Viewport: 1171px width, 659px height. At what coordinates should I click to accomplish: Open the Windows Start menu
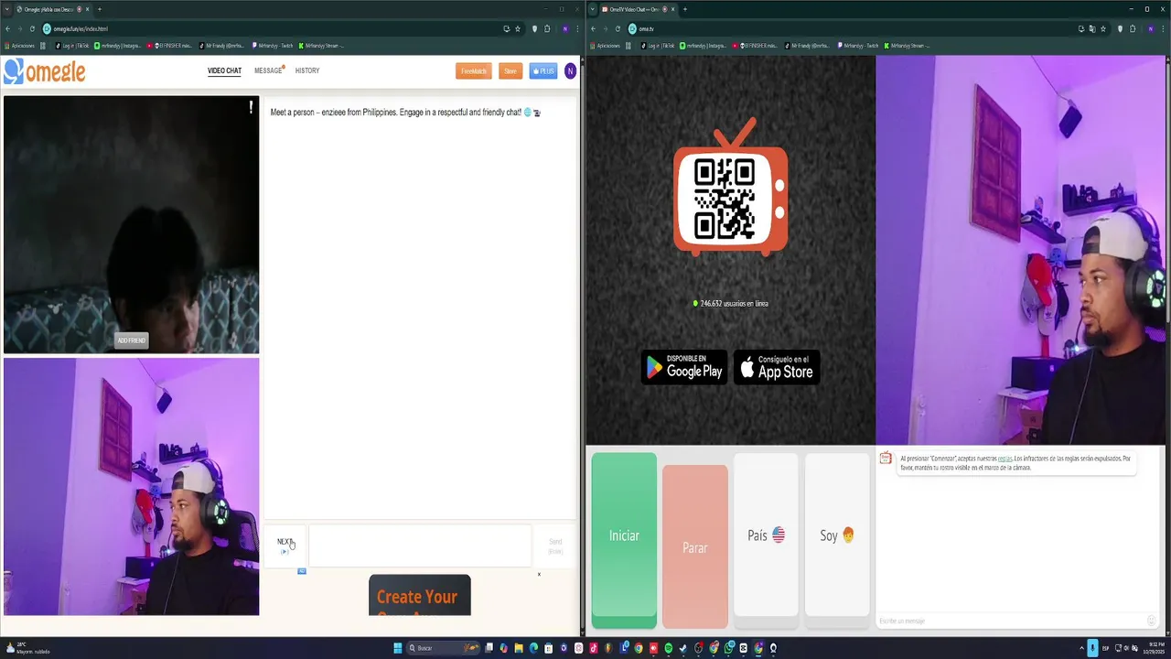398,648
